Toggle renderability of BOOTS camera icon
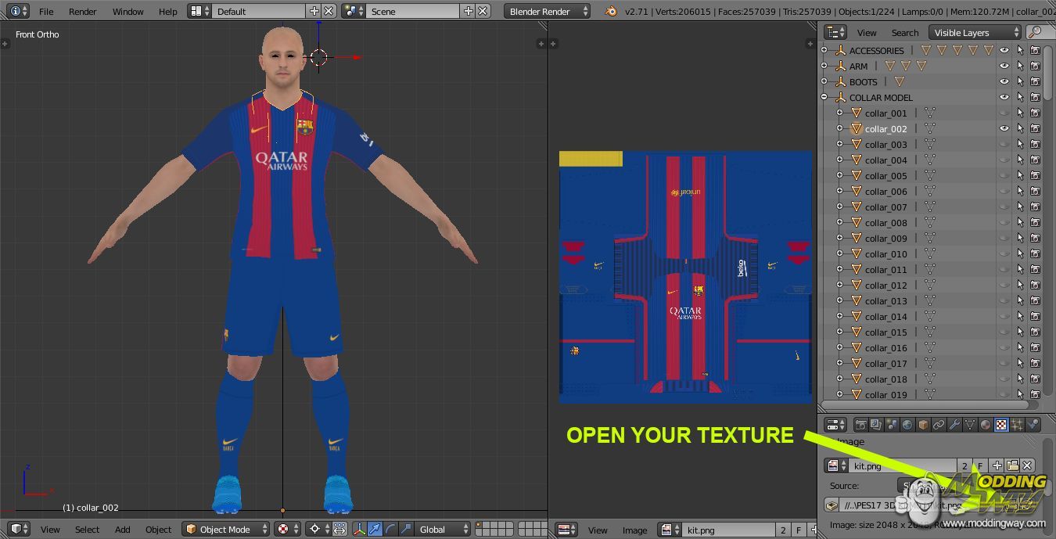 1035,82
